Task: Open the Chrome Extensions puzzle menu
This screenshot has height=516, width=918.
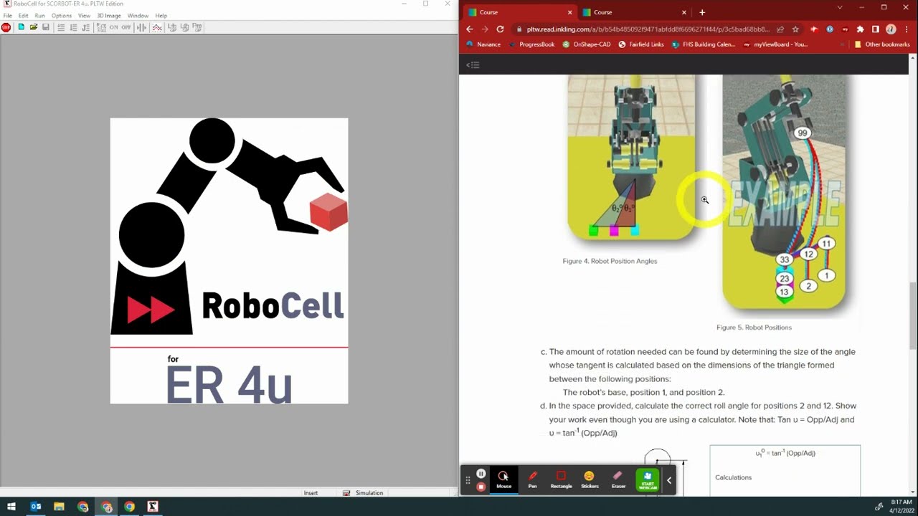Action: pyautogui.click(x=860, y=29)
